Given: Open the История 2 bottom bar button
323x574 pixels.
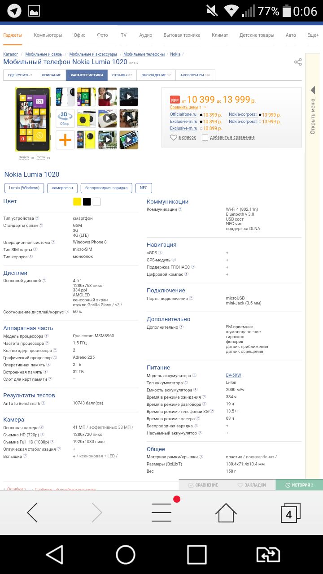Looking at the screenshot, I should click(x=299, y=485).
